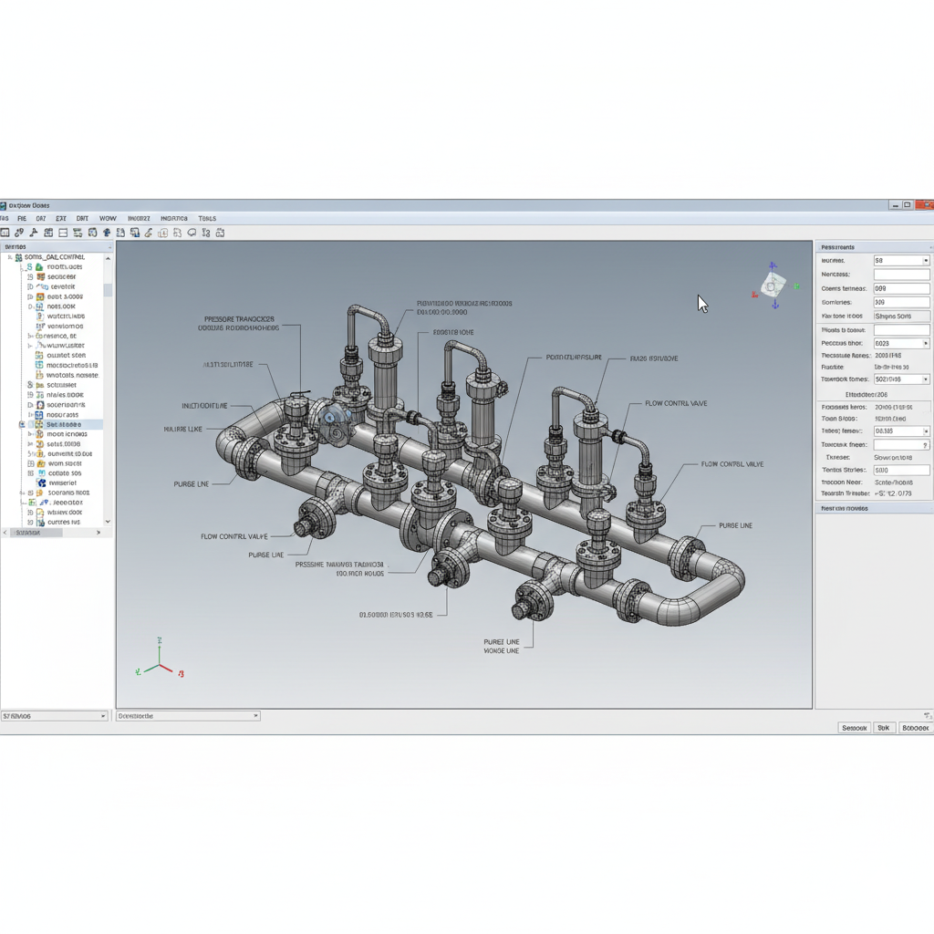Click the speech bubble comment icon in toolbar
The width and height of the screenshot is (934, 934).
(x=192, y=233)
